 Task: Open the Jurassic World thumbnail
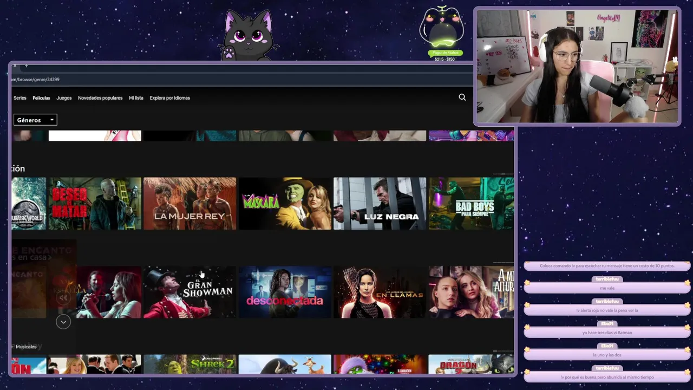29,204
